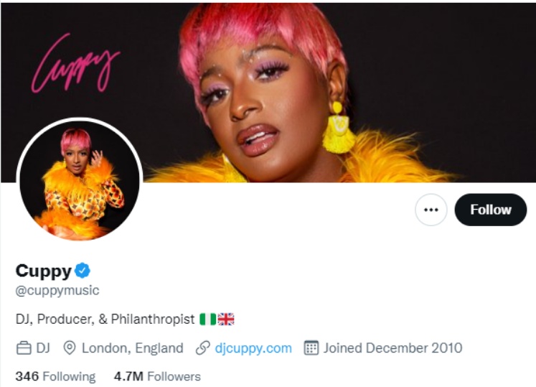Viewport: 536px width, 387px height.
Task: Click the Follow button
Action: click(491, 210)
